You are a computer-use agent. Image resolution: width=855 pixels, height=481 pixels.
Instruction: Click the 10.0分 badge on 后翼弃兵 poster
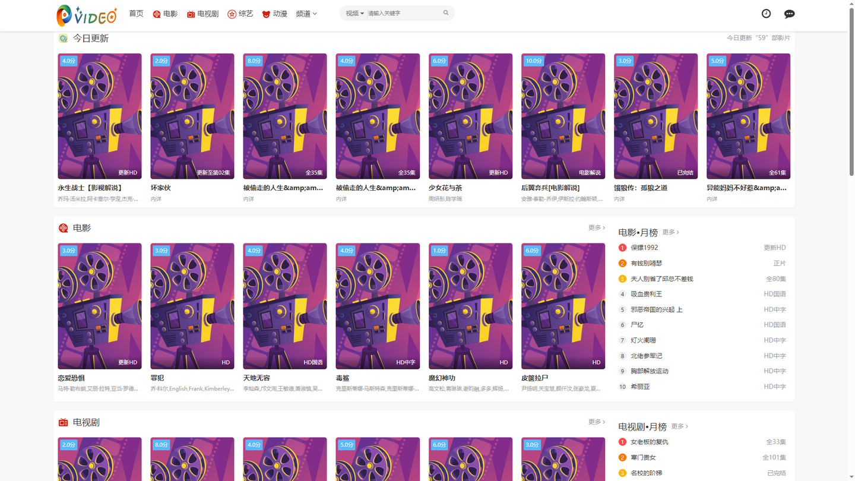click(534, 61)
